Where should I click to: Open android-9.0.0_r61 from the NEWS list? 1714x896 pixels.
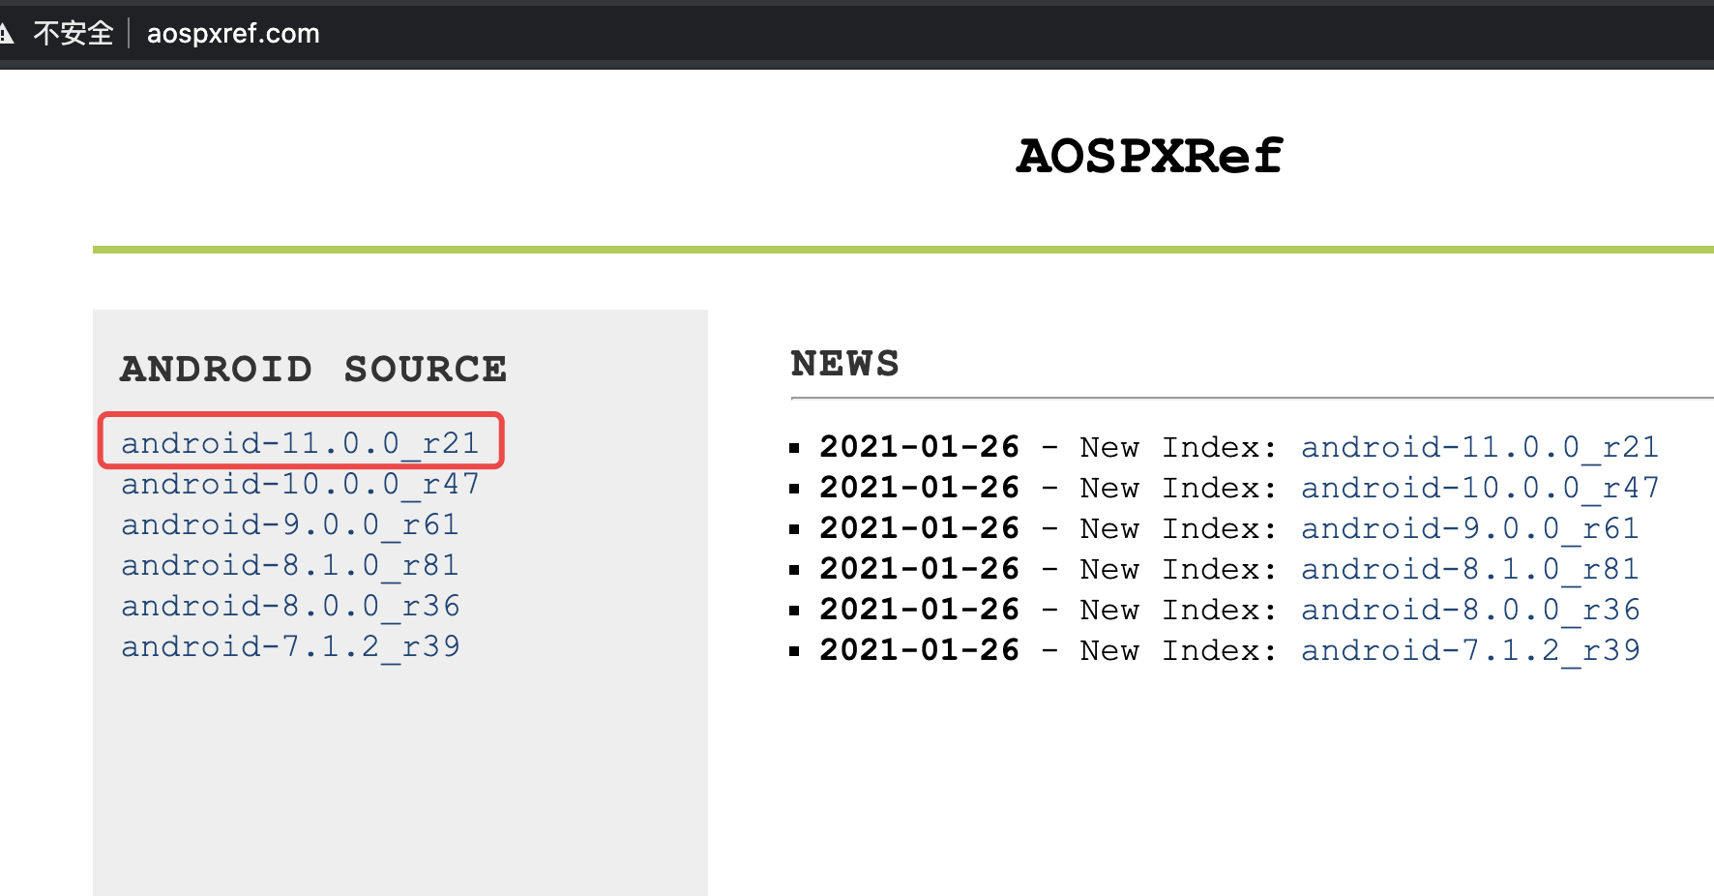point(1468,528)
